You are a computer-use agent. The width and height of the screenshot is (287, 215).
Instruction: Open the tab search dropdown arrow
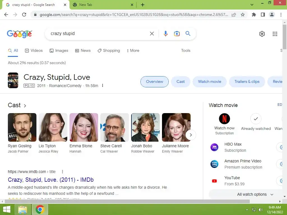(x=252, y=5)
